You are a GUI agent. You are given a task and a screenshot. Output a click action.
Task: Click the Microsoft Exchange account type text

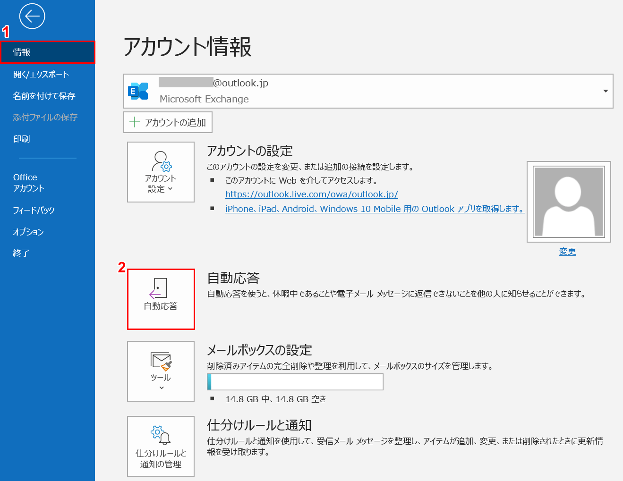point(204,99)
